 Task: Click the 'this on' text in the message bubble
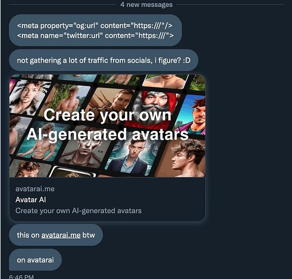tap(28, 235)
